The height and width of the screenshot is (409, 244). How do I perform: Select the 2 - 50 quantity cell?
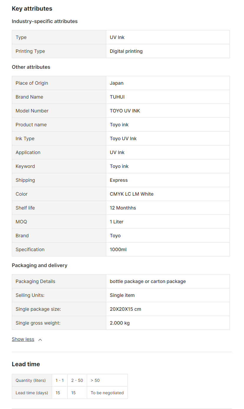pyautogui.click(x=77, y=380)
